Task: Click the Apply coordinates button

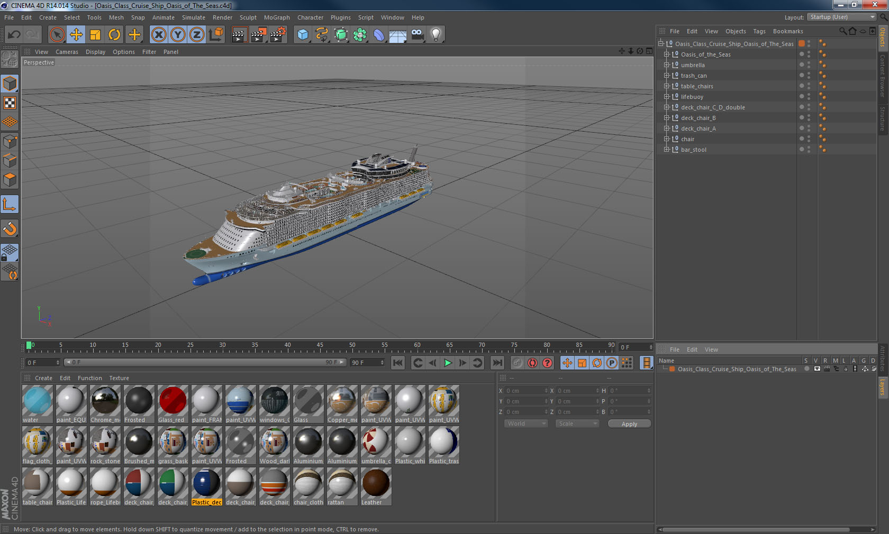Action: coord(629,424)
